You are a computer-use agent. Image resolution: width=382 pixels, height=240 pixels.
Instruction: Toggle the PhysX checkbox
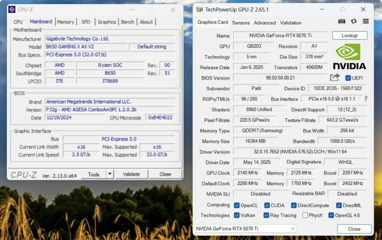(305, 215)
